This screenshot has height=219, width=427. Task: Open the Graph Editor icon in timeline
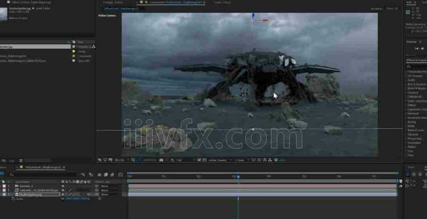tap(121, 175)
